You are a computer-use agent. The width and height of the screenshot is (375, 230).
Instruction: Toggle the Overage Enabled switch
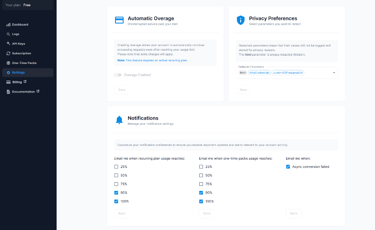[x=118, y=75]
